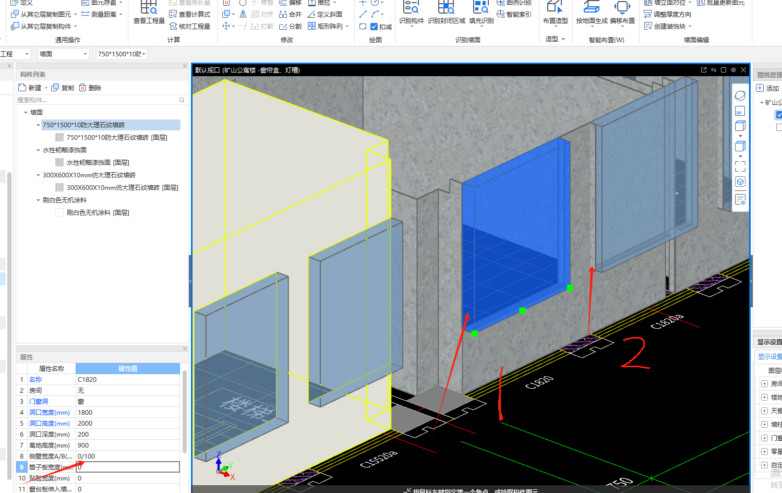This screenshot has width=782, height=493.
Task: Select the rectangle draw tool
Action: click(x=363, y=26)
